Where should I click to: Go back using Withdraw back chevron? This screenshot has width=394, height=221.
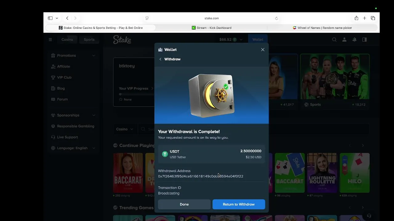point(160,59)
